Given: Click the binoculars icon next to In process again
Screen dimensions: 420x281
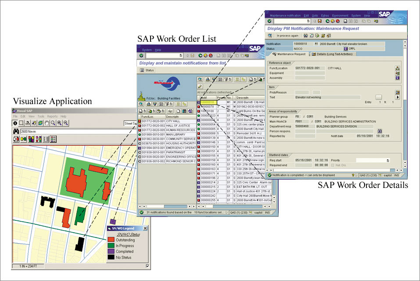Looking at the screenshot, I should pyautogui.click(x=305, y=36).
